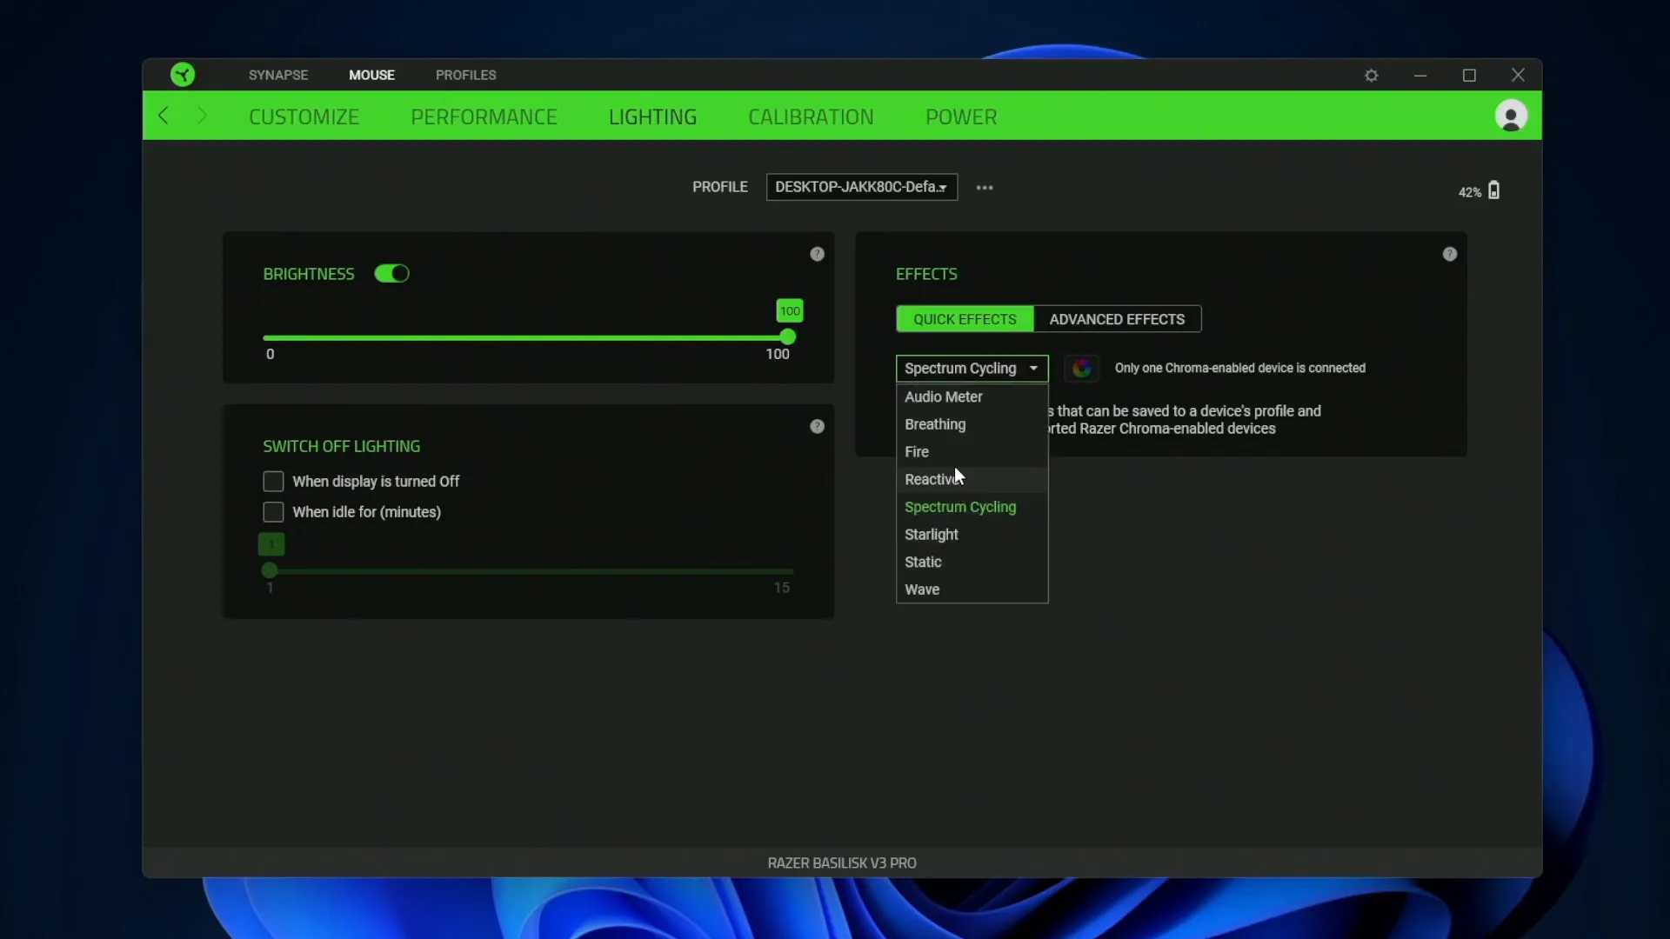Click the 42% battery percentage text
1670x939 pixels.
point(1469,192)
